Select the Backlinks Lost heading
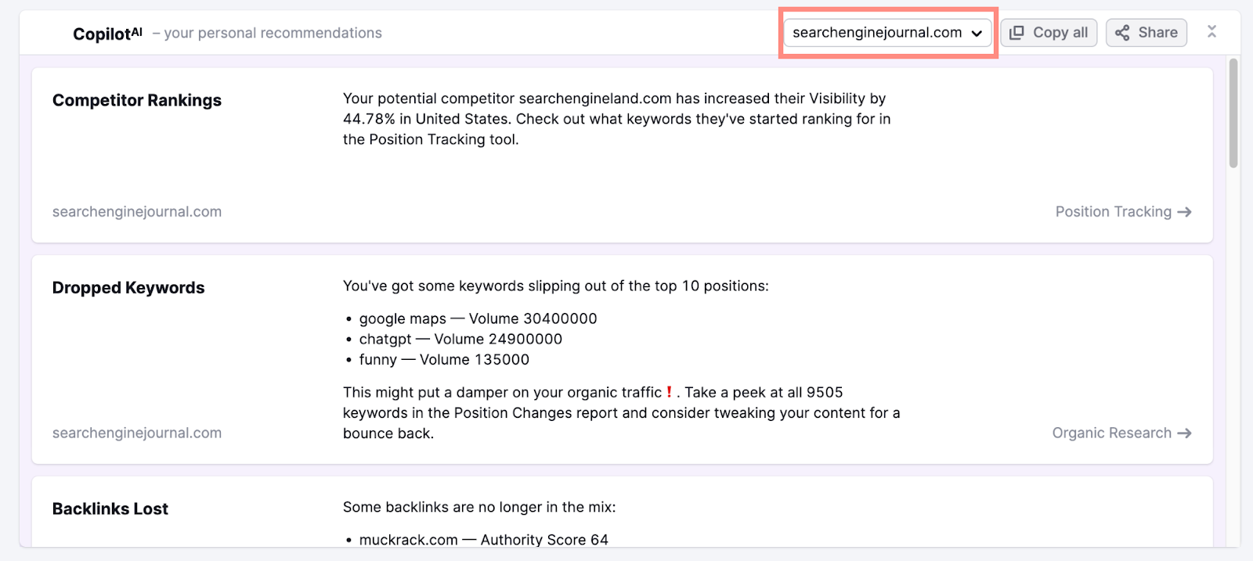 [110, 509]
